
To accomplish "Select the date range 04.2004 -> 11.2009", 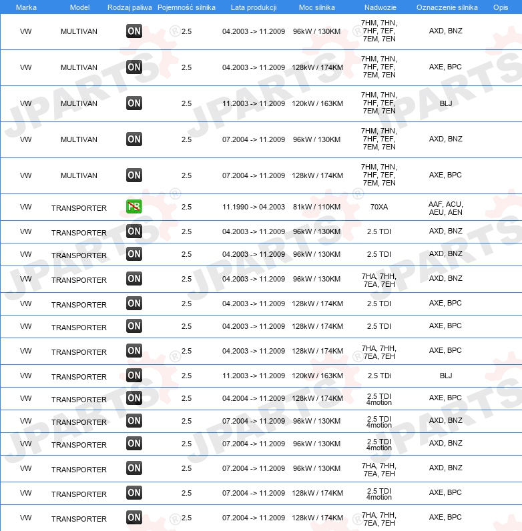I will pyautogui.click(x=254, y=398).
